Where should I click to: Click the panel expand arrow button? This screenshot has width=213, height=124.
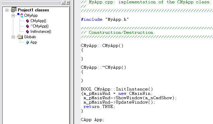pos(63,3)
